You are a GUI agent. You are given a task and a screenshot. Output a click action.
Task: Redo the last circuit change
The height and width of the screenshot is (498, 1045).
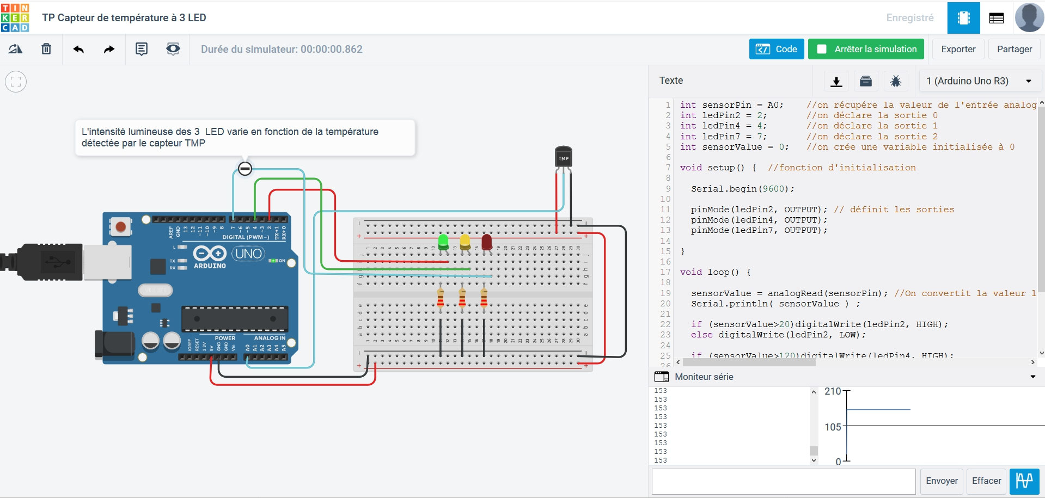108,49
